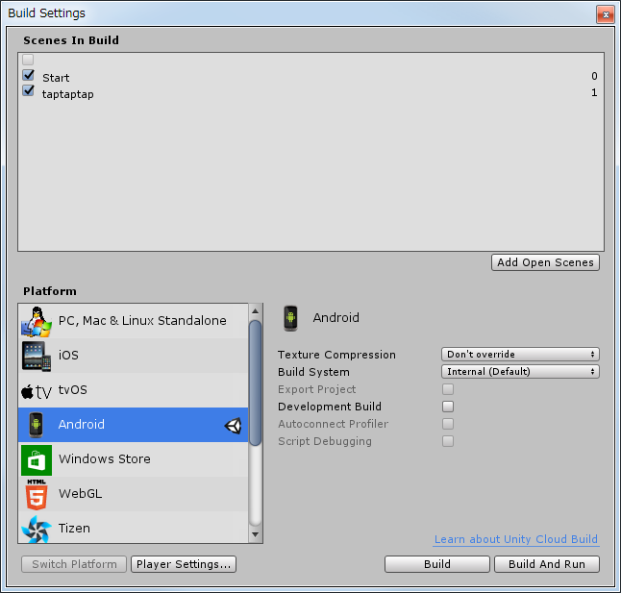Select the Tizen platform entry
The width and height of the screenshot is (621, 593).
(x=133, y=528)
